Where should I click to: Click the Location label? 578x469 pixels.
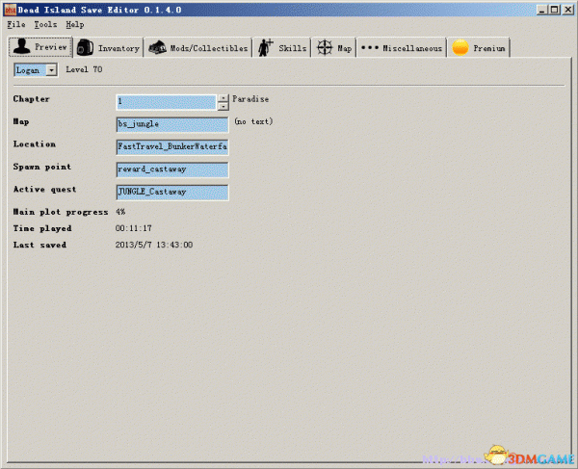(35, 144)
